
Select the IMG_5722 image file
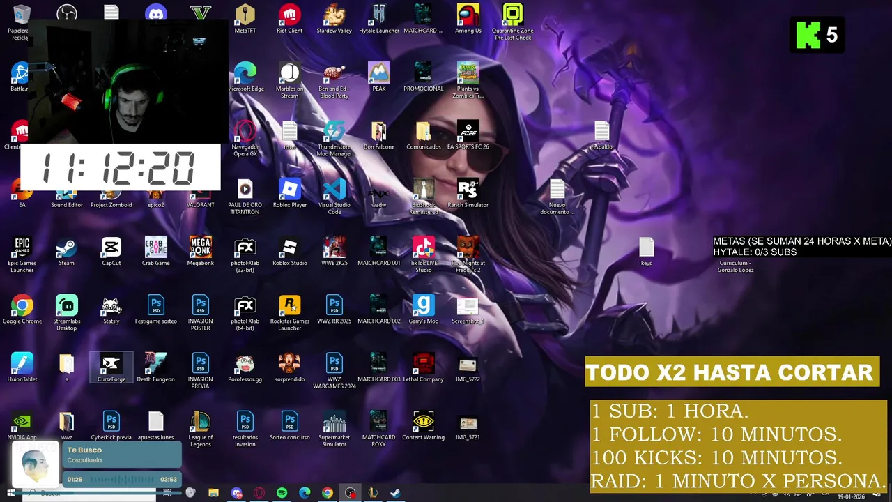468,367
